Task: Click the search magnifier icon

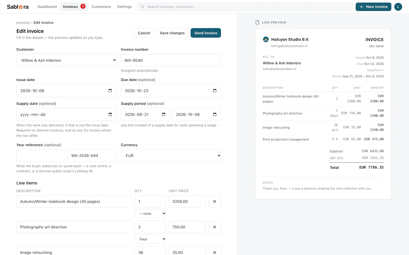Action: (142, 7)
